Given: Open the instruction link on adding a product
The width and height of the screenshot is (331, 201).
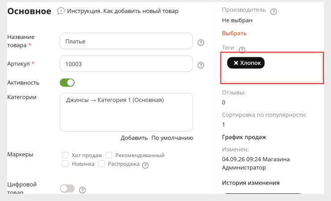Looking at the screenshot, I should 123,11.
